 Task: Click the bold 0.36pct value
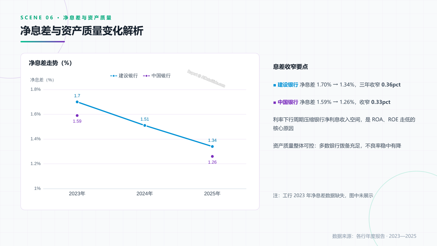(391, 85)
